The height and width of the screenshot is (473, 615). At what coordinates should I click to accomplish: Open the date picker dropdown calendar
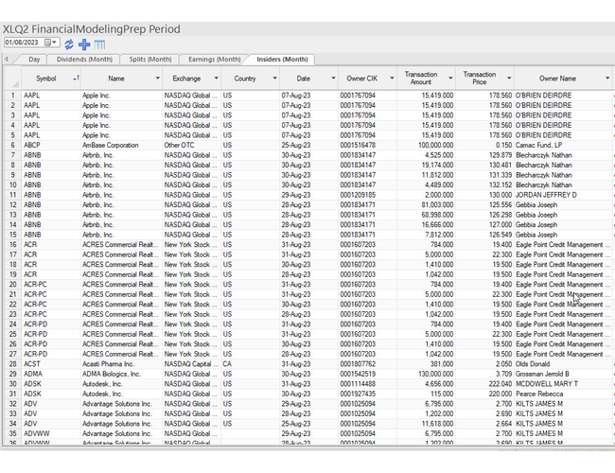pos(50,43)
